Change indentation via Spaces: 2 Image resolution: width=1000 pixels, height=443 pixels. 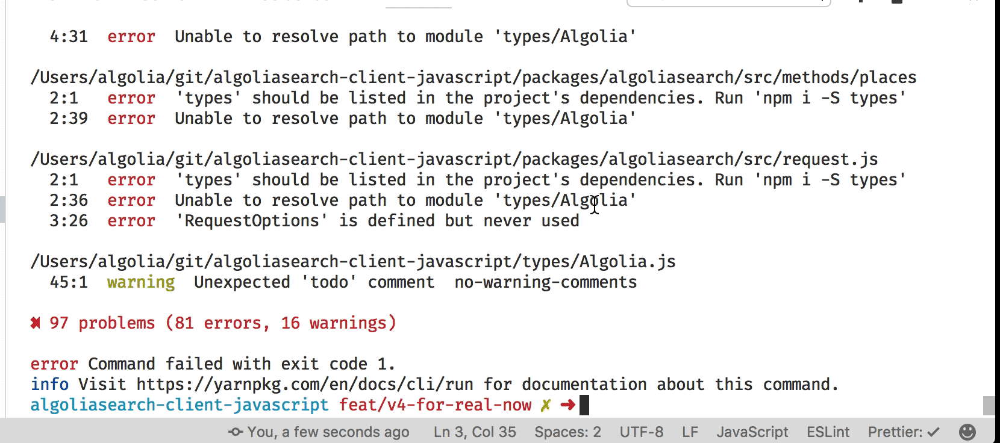pyautogui.click(x=567, y=432)
